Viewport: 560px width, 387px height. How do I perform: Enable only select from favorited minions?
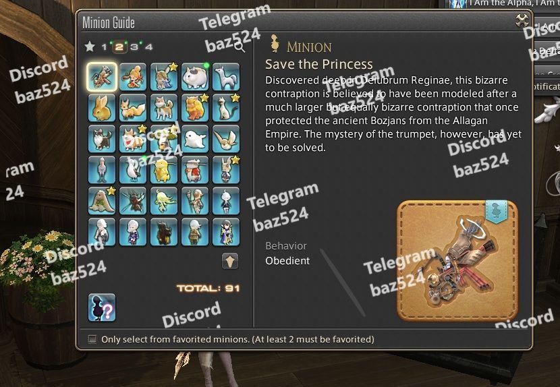(92, 339)
